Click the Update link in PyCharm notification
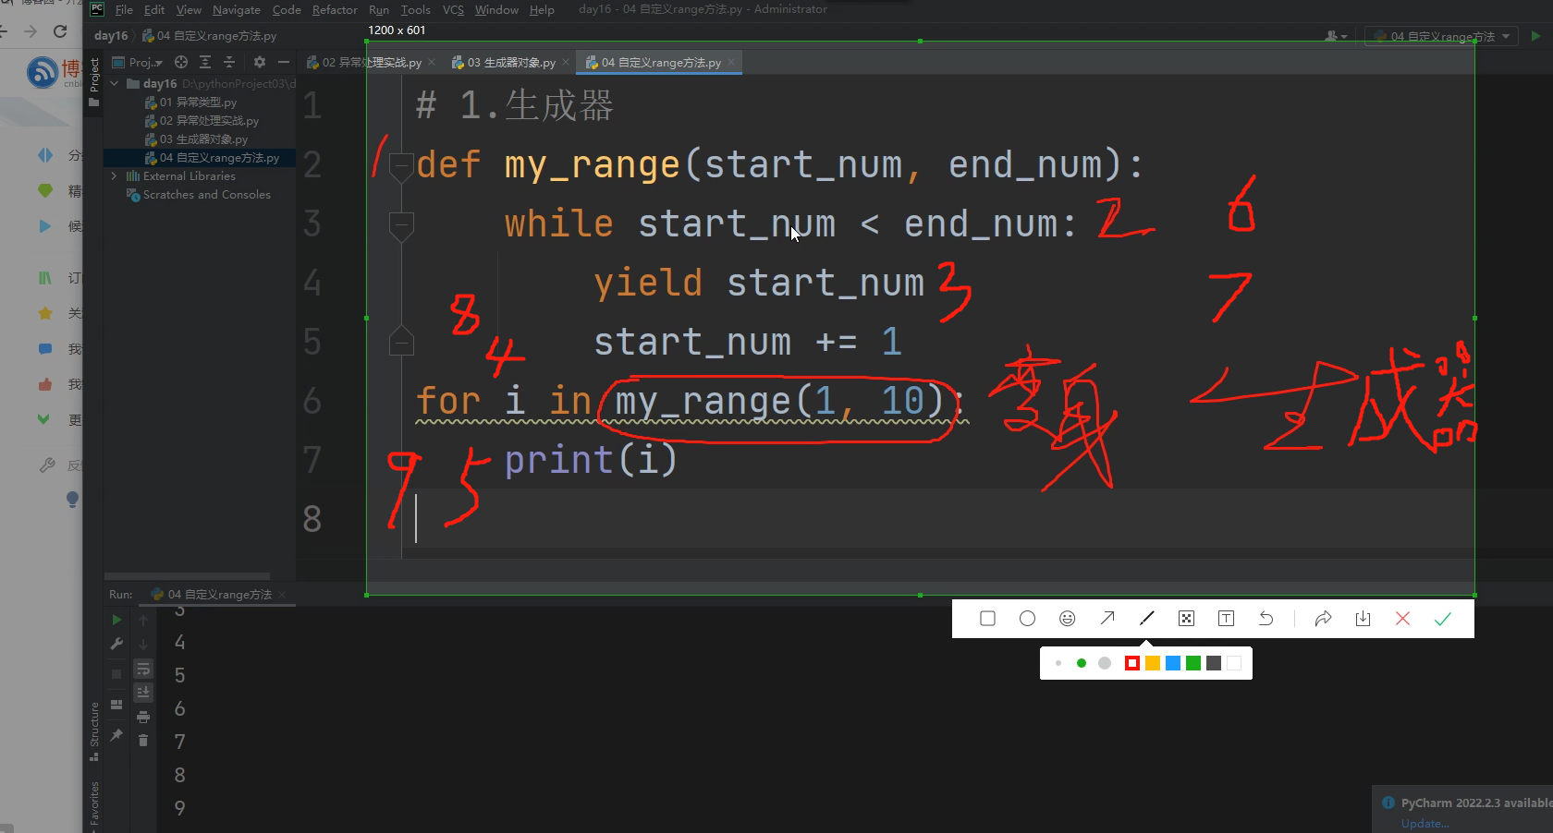1553x833 pixels. pyautogui.click(x=1425, y=823)
